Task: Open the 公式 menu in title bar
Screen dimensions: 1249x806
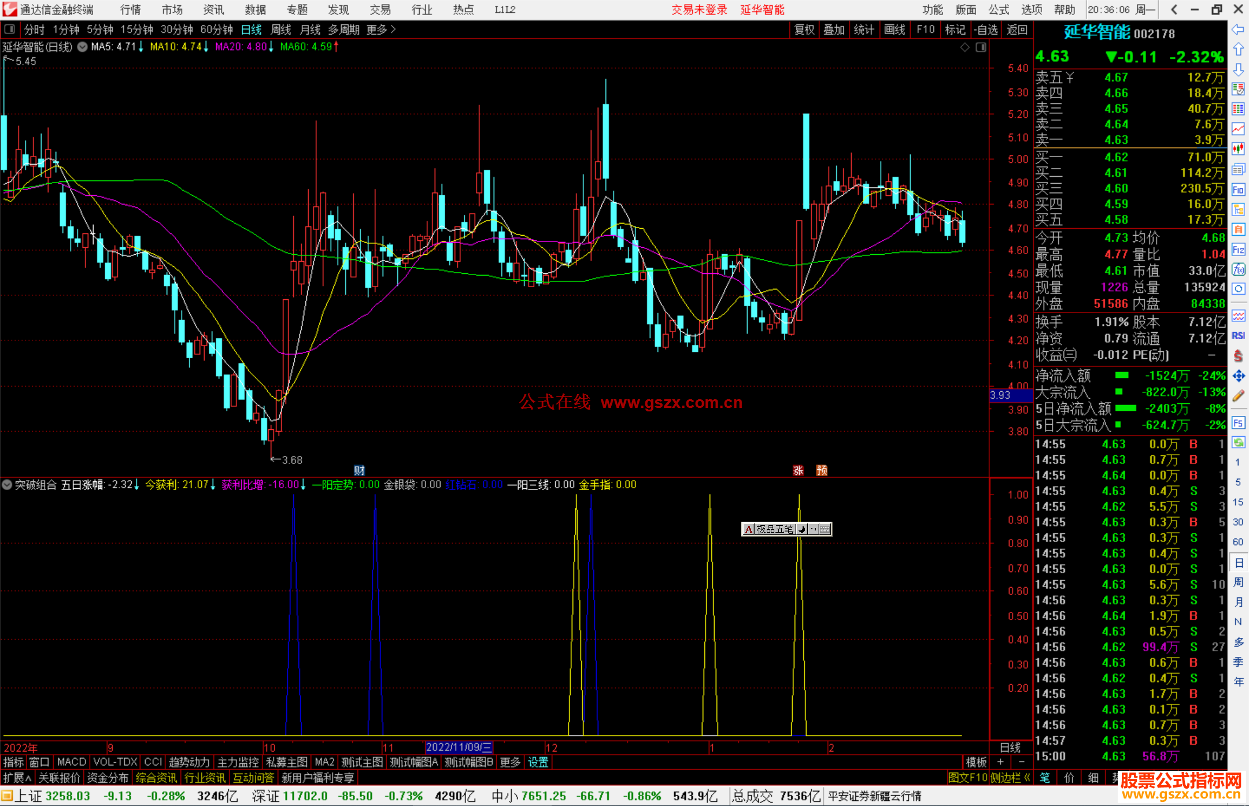Action: (x=998, y=10)
